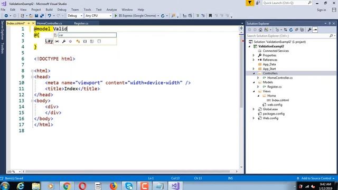Click Add to Source Control in status bar

(x=316, y=178)
